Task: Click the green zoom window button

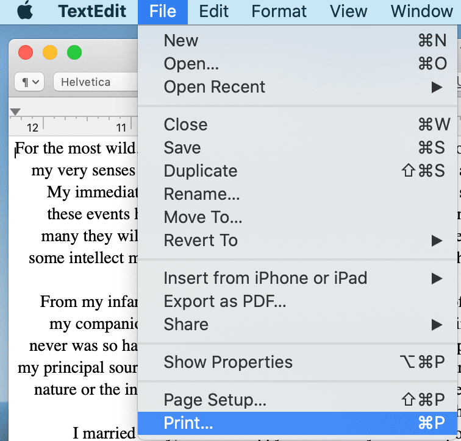Action: click(x=74, y=52)
